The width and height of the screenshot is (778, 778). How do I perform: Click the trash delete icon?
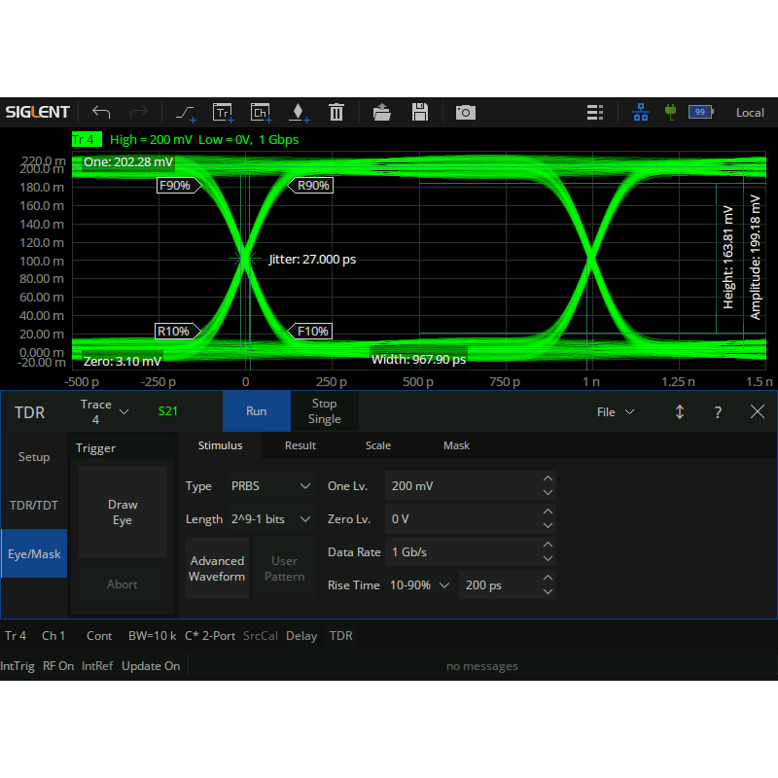pyautogui.click(x=336, y=112)
